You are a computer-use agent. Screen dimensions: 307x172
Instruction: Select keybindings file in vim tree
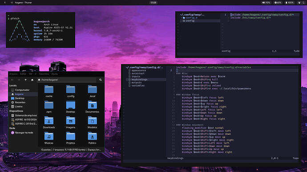point(146,79)
